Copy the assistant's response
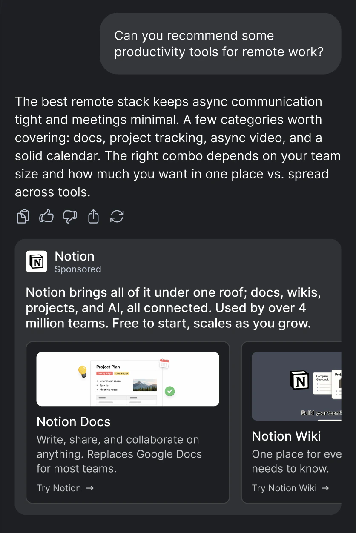The height and width of the screenshot is (533, 356). click(x=23, y=217)
